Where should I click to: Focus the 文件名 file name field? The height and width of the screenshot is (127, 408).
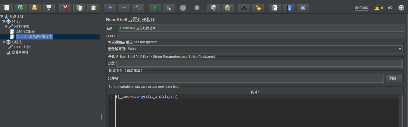point(252,78)
